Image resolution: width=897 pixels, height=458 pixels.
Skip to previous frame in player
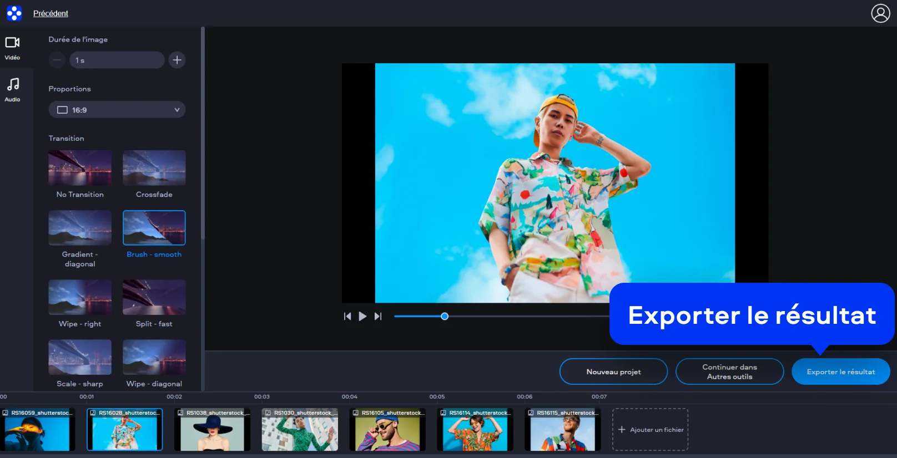coord(347,317)
